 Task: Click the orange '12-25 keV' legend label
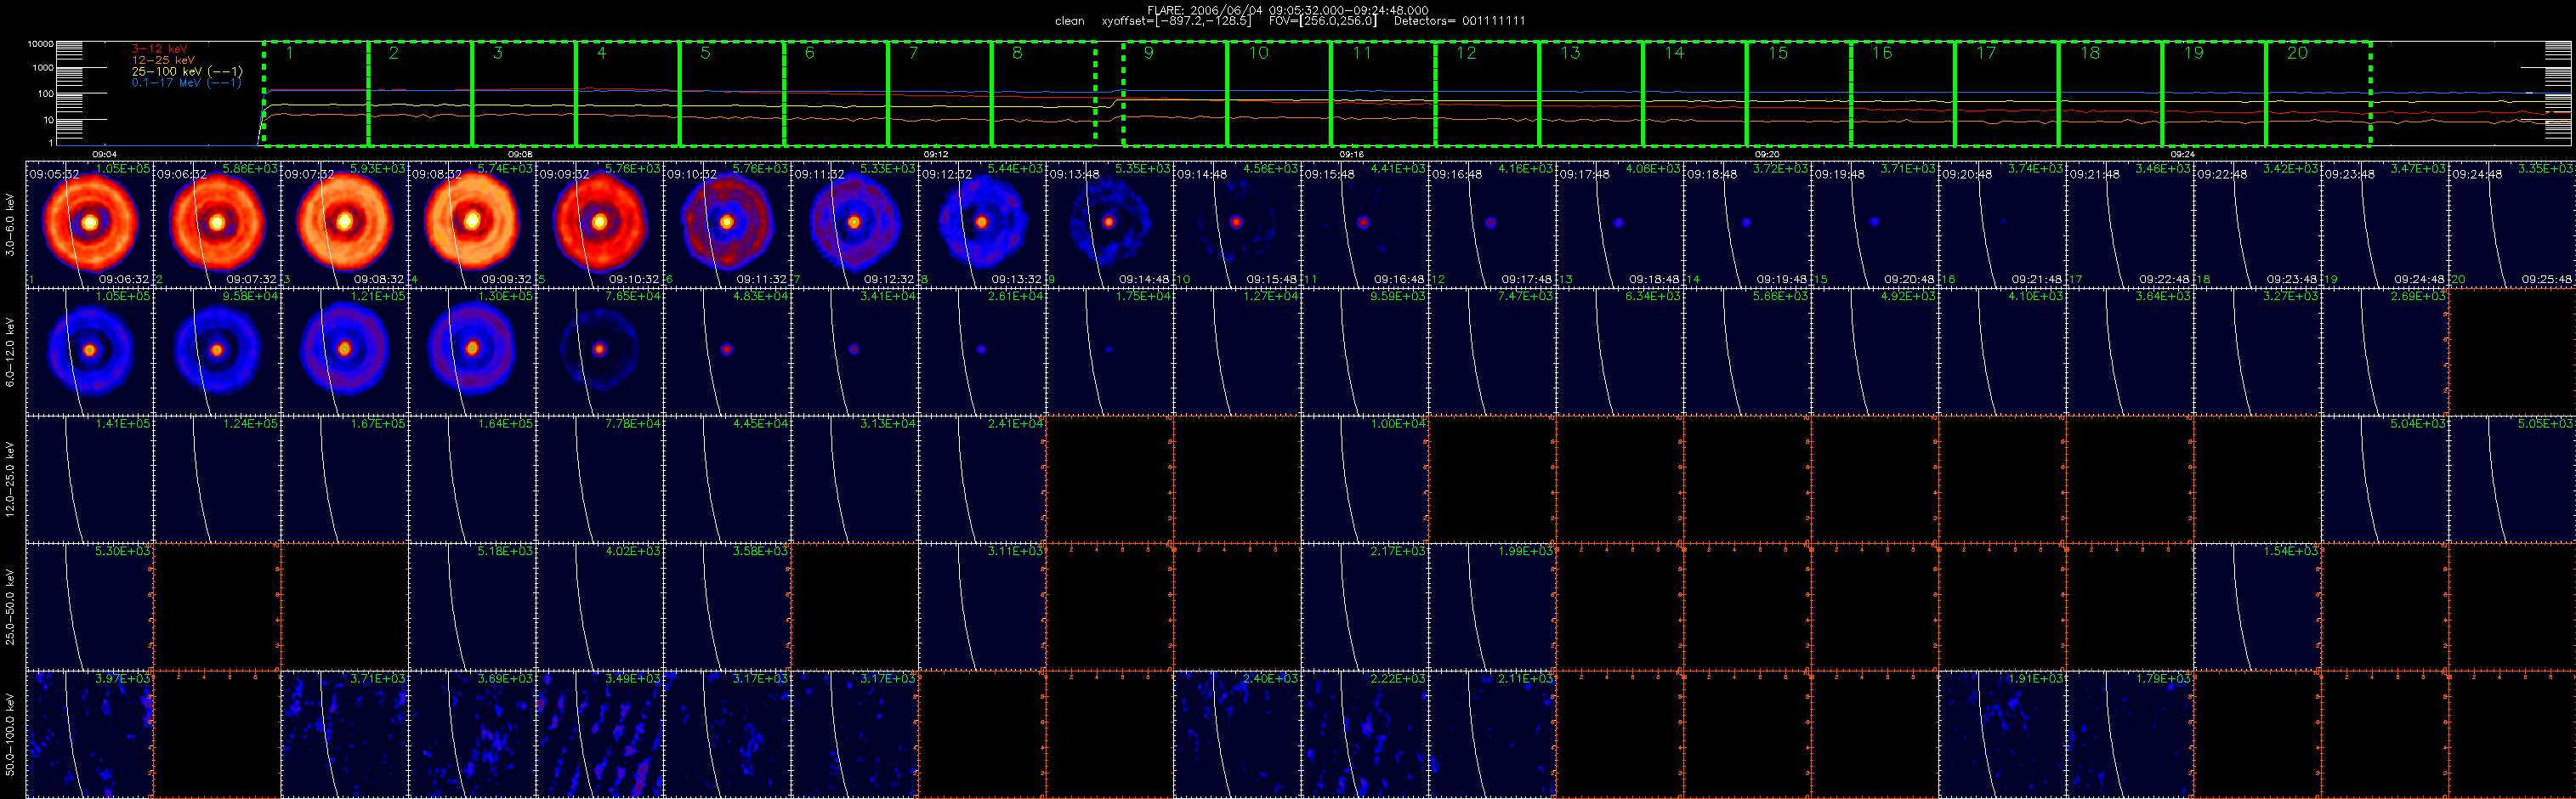click(x=163, y=60)
